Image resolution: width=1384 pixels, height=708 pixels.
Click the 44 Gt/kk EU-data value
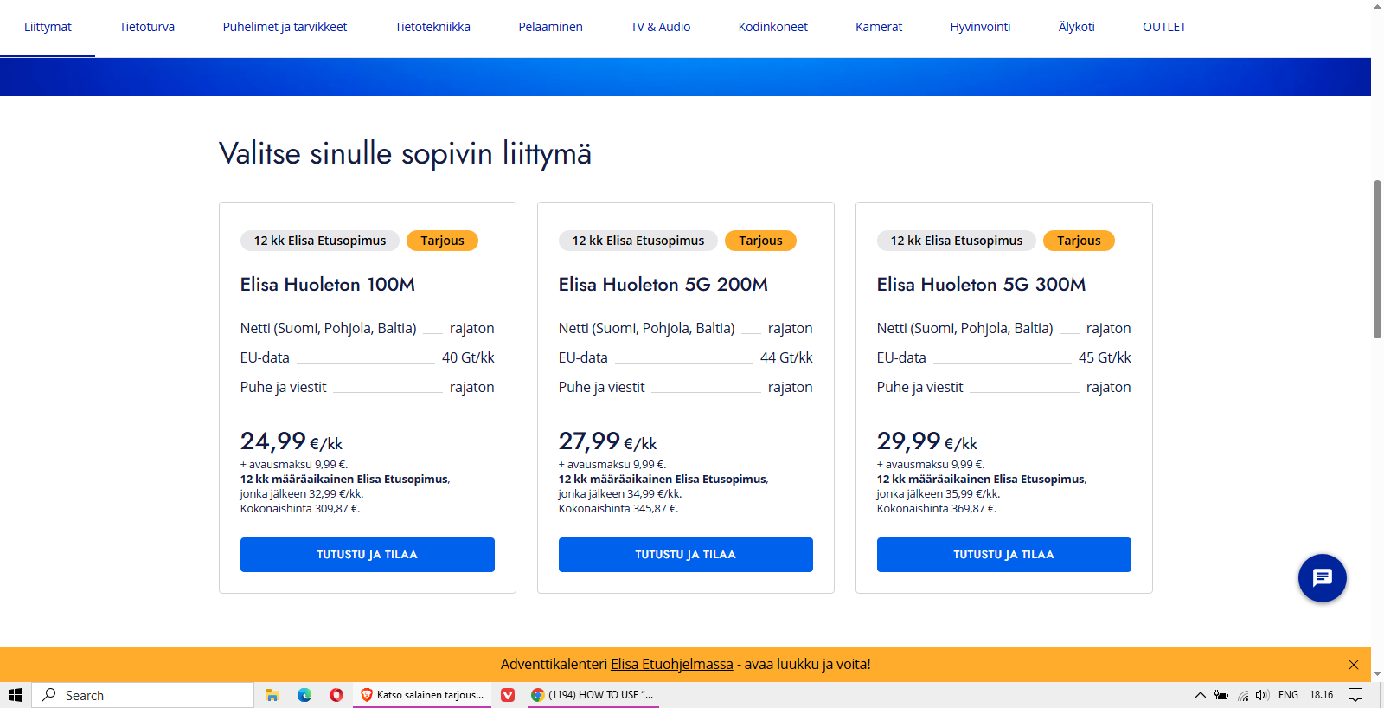coord(786,357)
